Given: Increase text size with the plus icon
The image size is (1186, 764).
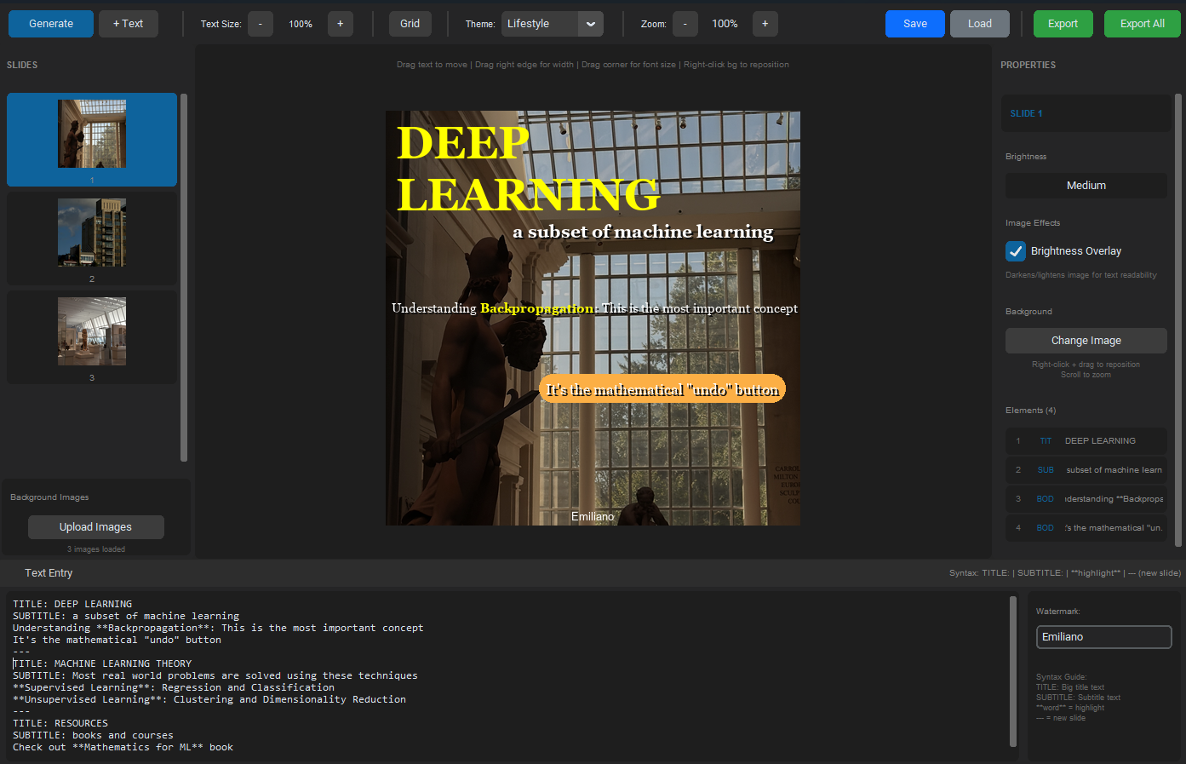Looking at the screenshot, I should point(341,24).
